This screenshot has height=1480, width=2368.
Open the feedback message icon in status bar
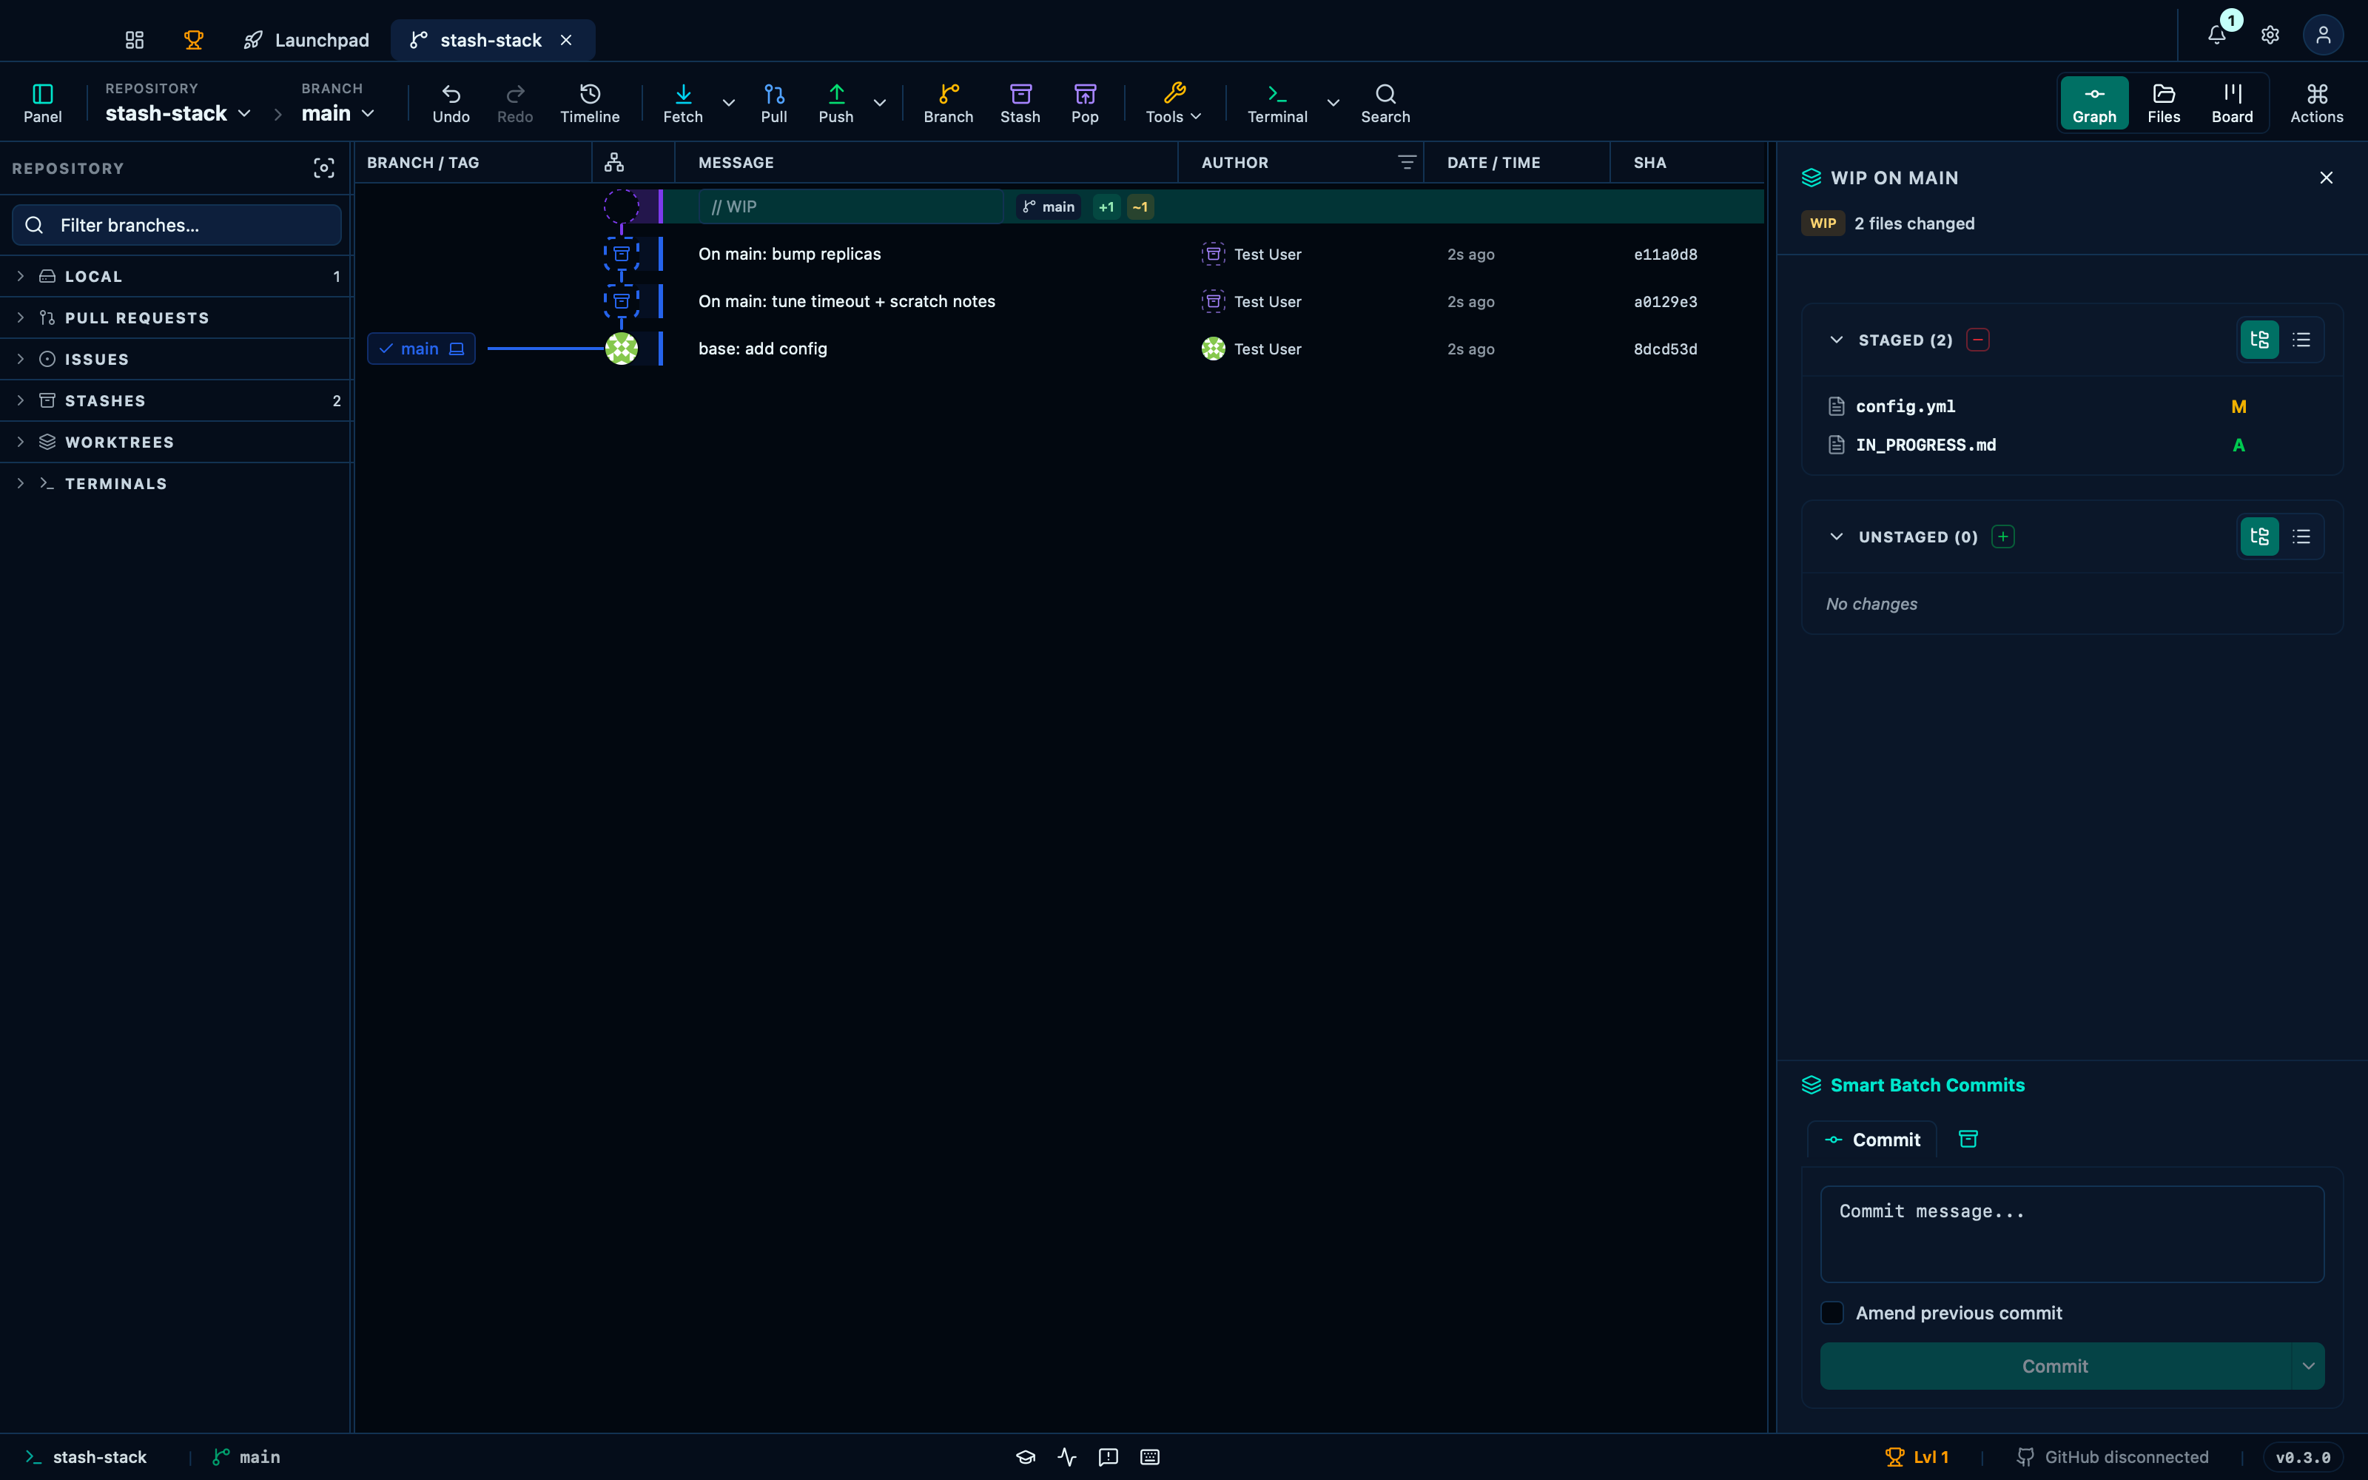[1109, 1458]
